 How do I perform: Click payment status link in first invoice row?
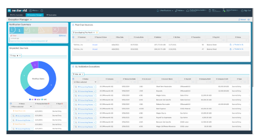(95, 45)
